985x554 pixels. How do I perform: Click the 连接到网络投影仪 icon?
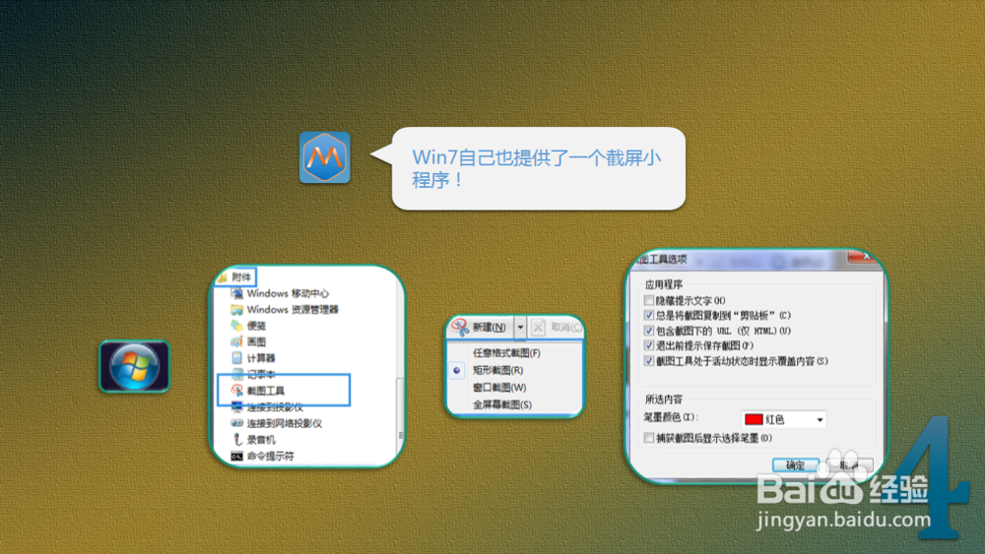[x=236, y=423]
